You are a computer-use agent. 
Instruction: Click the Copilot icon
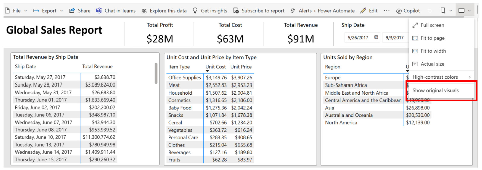(x=399, y=11)
